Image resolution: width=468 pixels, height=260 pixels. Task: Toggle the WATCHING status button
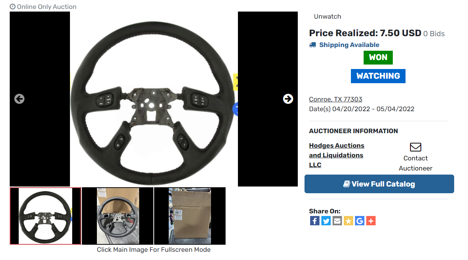pyautogui.click(x=378, y=76)
